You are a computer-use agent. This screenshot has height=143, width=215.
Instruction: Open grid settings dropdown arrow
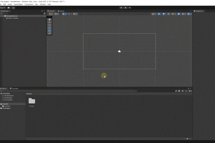click(x=66, y=14)
